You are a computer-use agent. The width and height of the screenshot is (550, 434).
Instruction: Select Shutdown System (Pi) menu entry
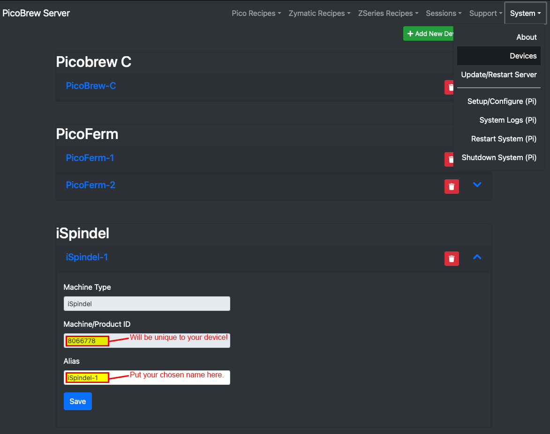pyautogui.click(x=498, y=157)
